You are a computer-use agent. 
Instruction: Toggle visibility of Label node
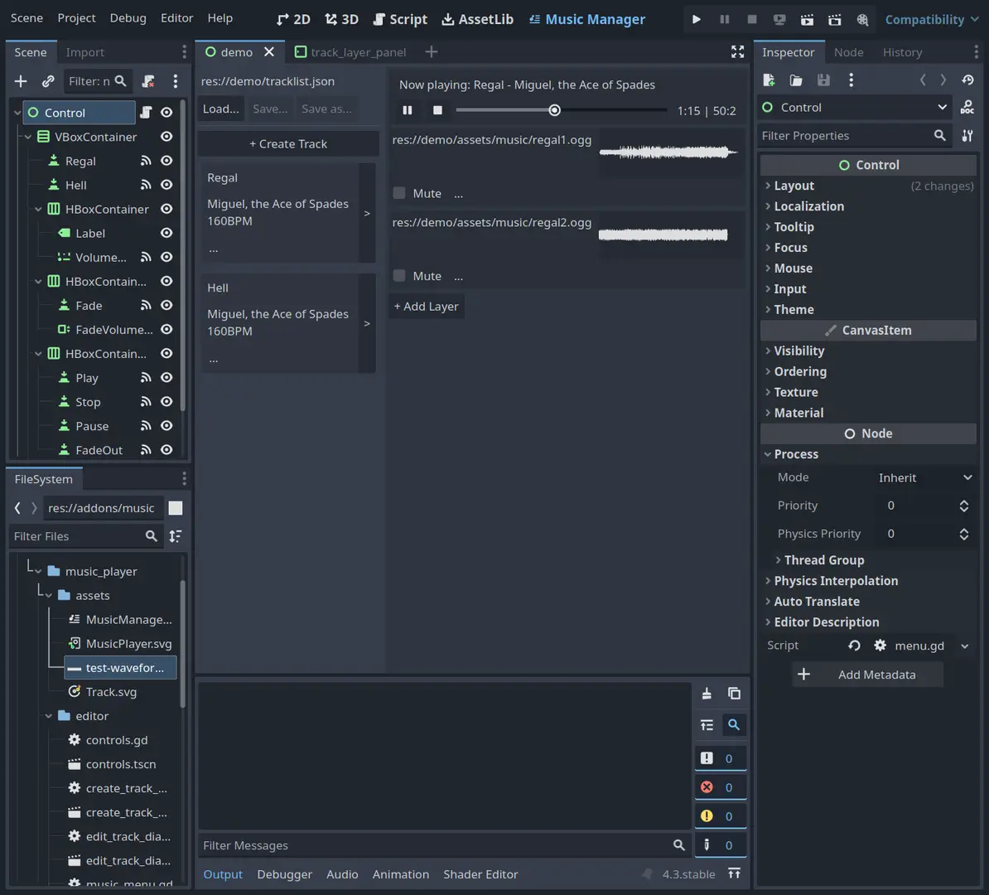pyautogui.click(x=166, y=233)
